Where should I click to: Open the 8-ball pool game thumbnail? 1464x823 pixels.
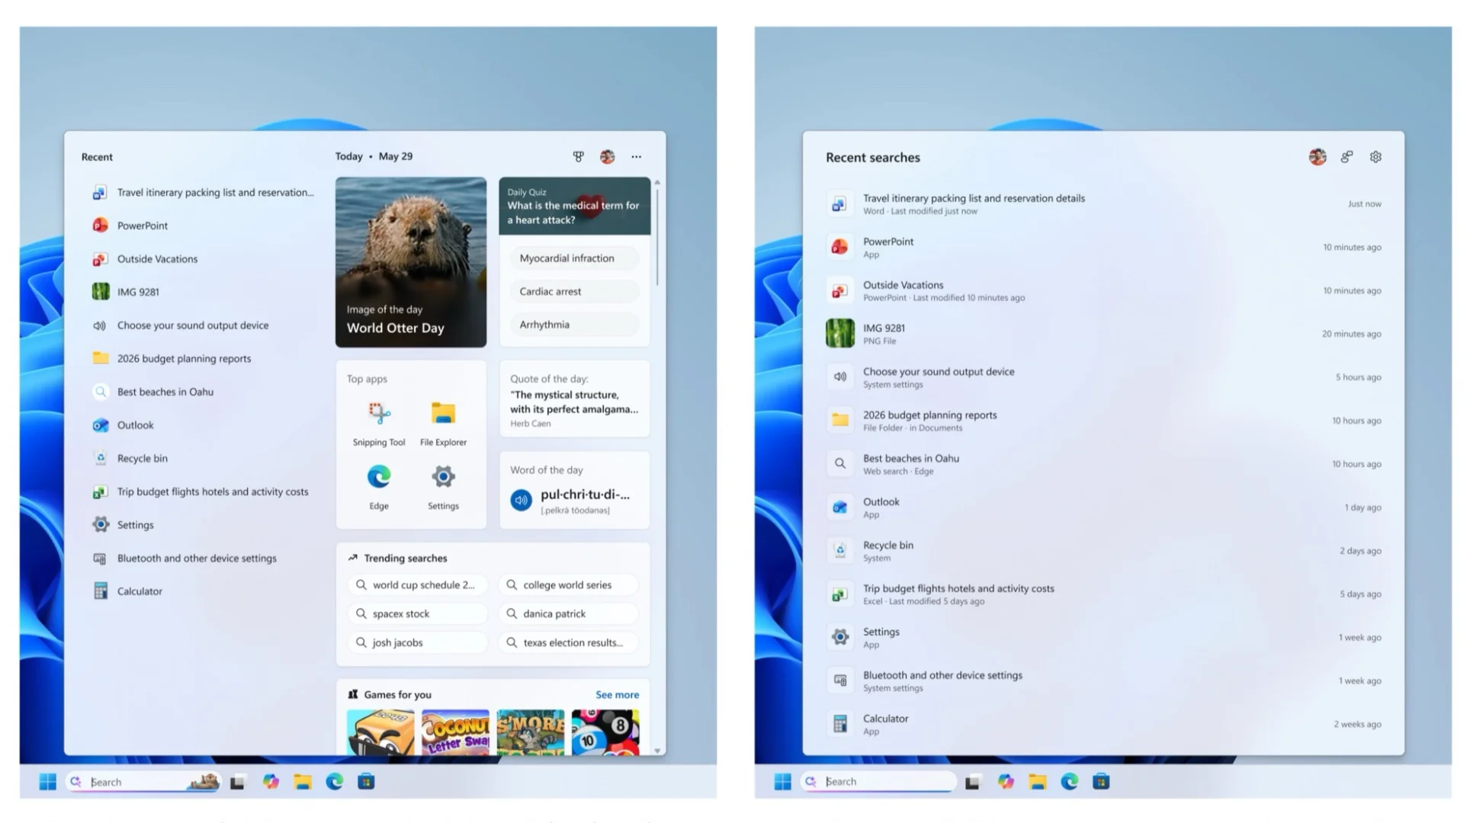tap(605, 732)
